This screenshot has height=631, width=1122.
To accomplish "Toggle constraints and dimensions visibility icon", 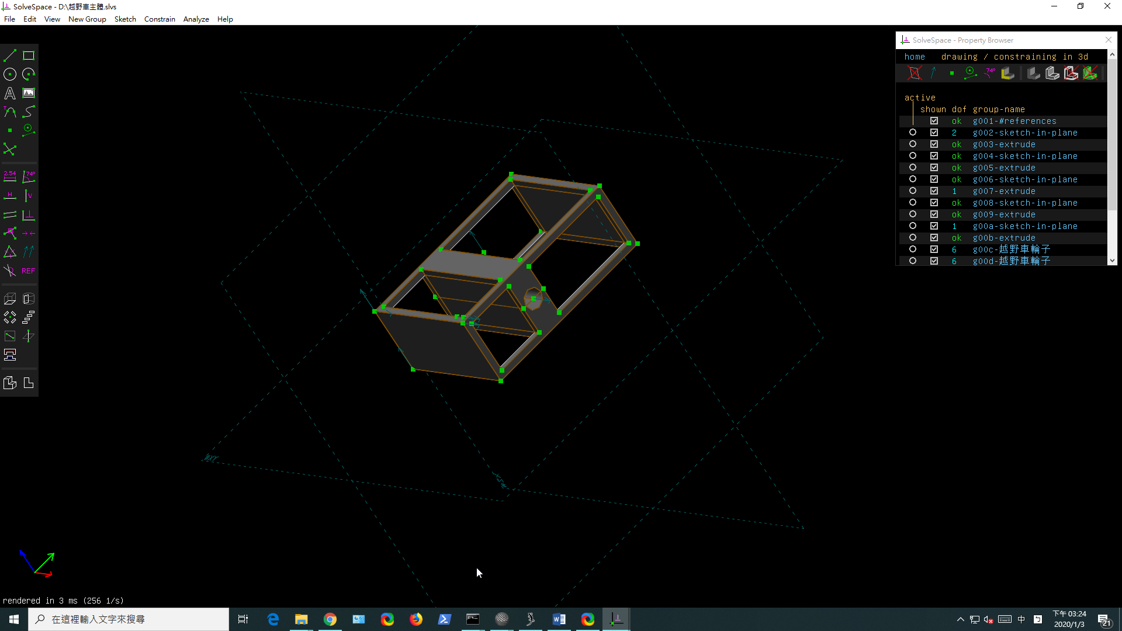I will [x=989, y=73].
